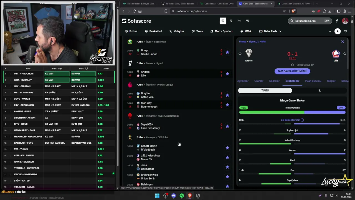
Task: Open the Sofascore home scores icon
Action: click(x=223, y=21)
